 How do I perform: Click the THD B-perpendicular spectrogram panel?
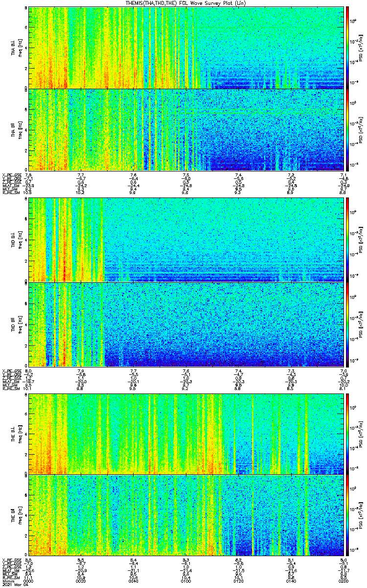186,239
